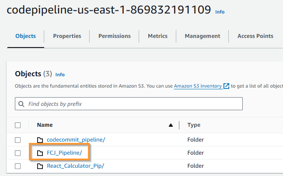
Task: Sort by Name using the ascending arrow
Action: point(171,125)
